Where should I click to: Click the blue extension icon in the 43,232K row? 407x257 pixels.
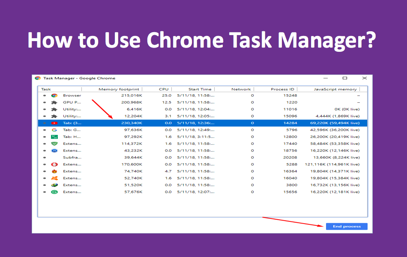pyautogui.click(x=54, y=151)
